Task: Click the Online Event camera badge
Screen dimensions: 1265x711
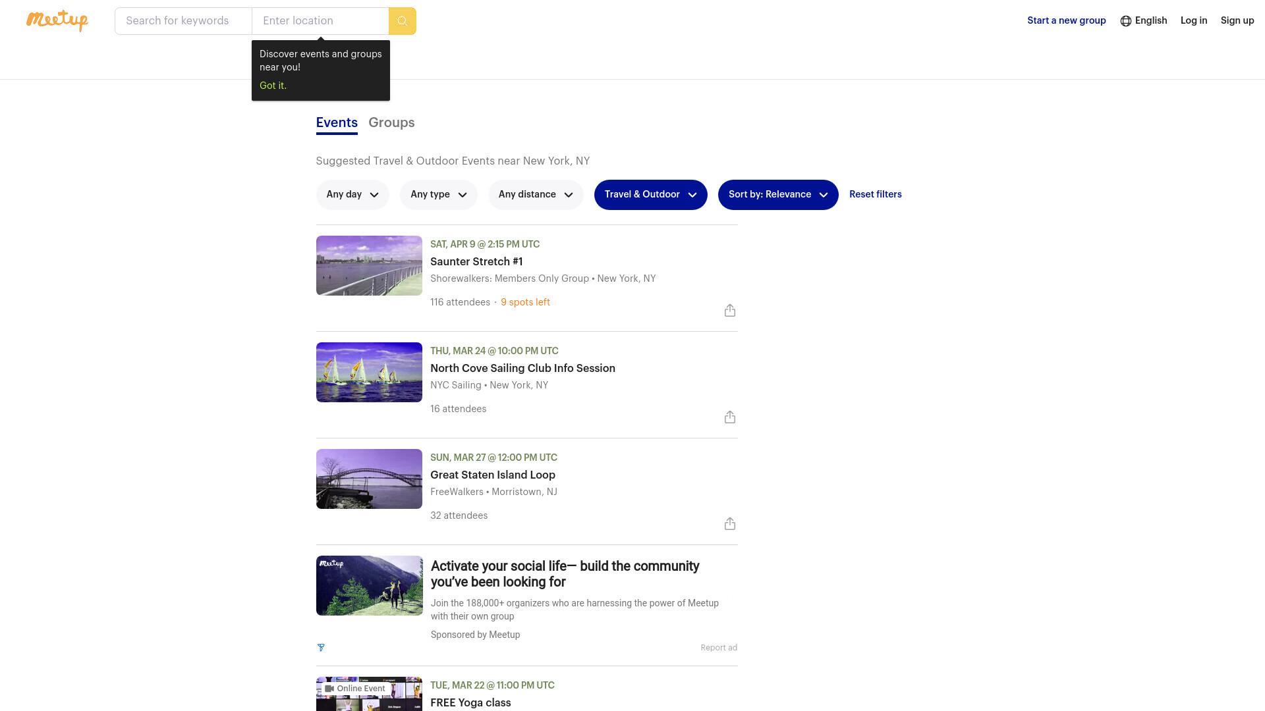Action: (x=354, y=689)
